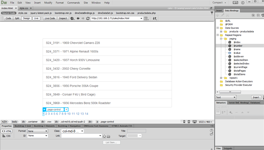The image size is (264, 150).
Task: Select the mobile size icon in status bar
Action: 184,122
